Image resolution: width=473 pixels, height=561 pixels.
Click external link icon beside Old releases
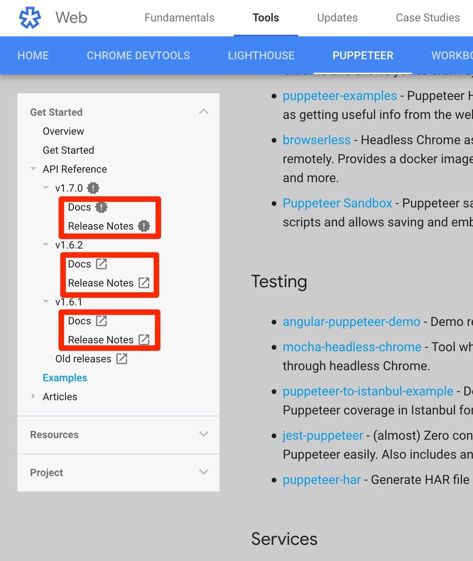(x=122, y=359)
